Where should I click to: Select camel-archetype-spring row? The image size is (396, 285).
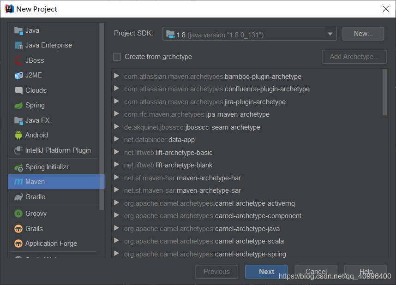[247, 254]
